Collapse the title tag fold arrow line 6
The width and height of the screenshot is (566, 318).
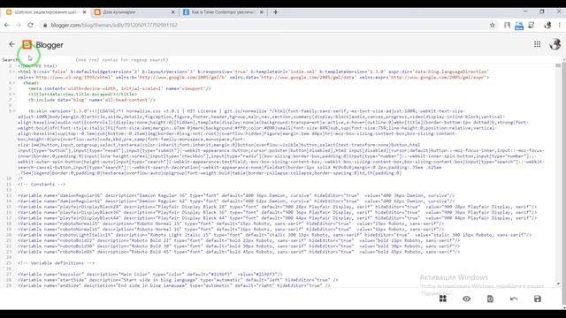tap(14, 95)
